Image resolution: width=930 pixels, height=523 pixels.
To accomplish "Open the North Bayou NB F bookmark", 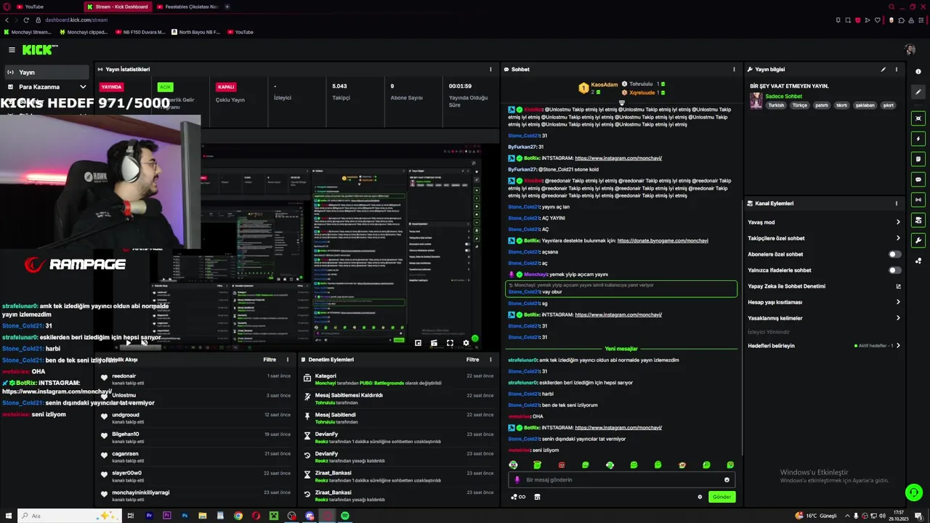I will (195, 32).
